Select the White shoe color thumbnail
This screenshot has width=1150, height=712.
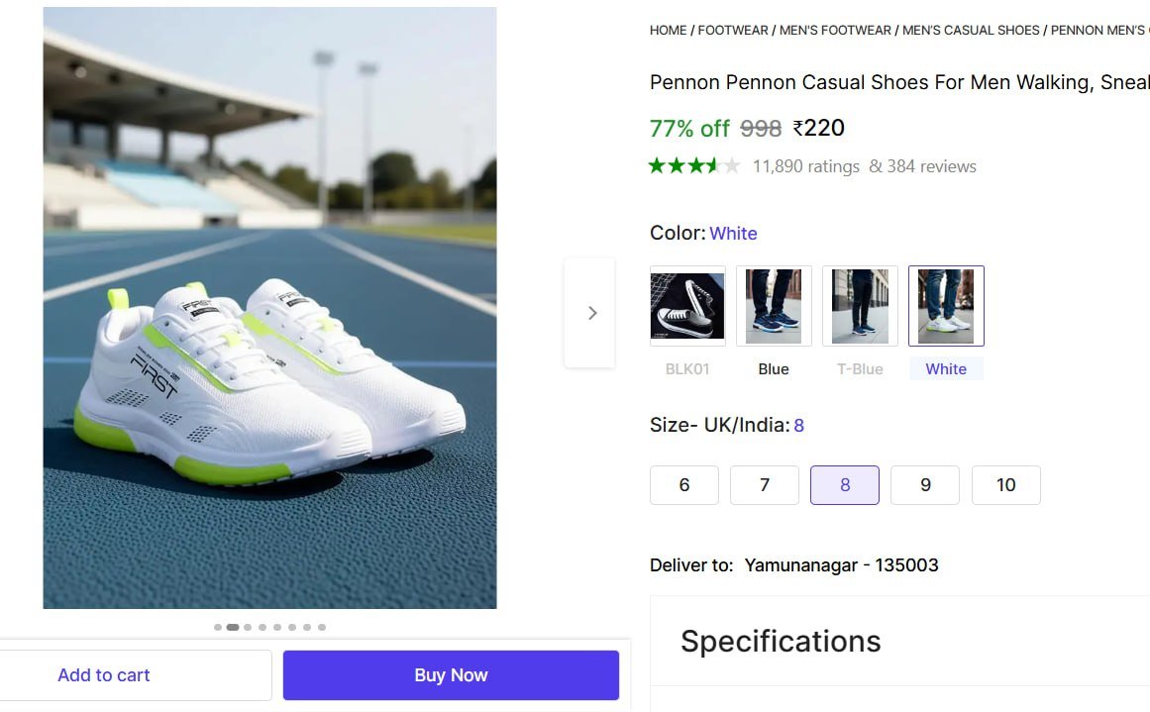(946, 306)
